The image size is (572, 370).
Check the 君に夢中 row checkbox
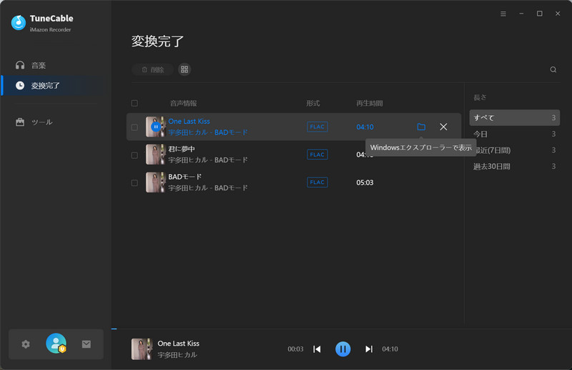click(134, 155)
